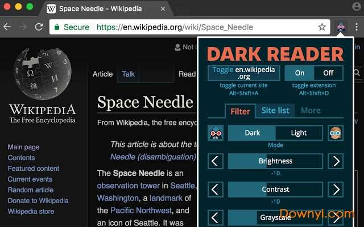Open the Site list tab

coord(275,111)
